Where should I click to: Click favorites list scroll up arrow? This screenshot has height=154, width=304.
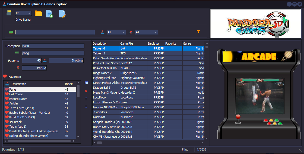(x=78, y=83)
